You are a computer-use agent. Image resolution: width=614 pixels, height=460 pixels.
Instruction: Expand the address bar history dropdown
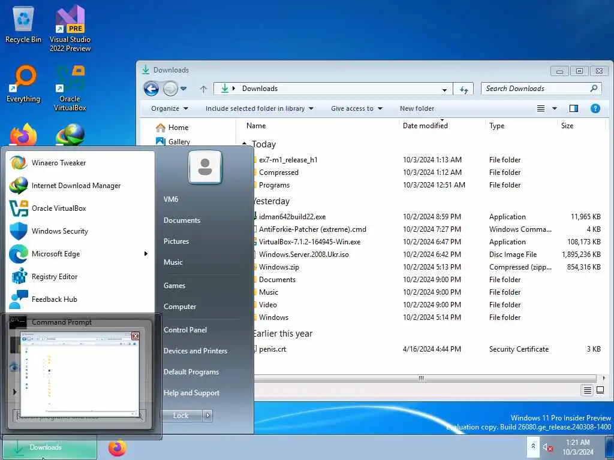click(x=444, y=90)
